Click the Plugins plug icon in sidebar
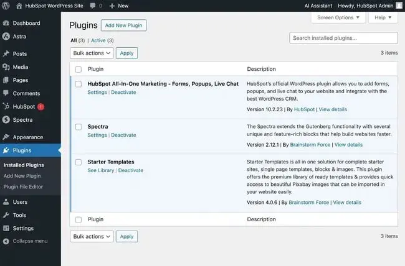This screenshot has width=405, height=266. pos(6,150)
